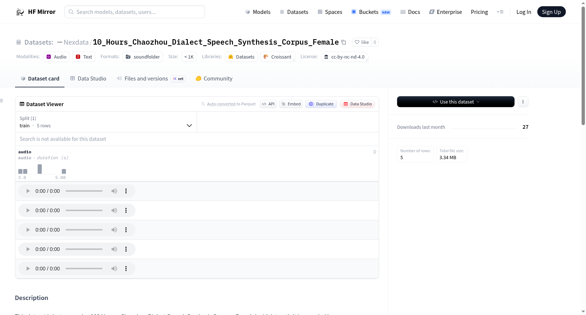Screen dimensions: 586x315
Task: Select the Text modality tag
Action: [x=84, y=57]
